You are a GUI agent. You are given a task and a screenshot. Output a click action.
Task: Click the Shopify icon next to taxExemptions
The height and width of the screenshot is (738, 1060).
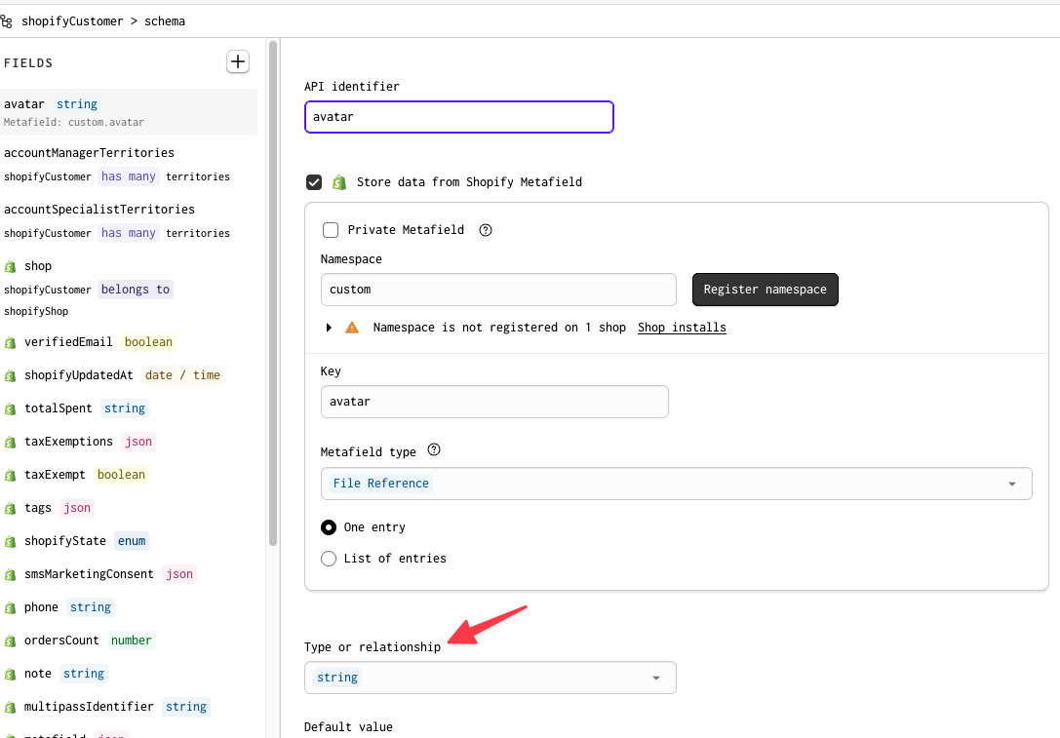[10, 443]
